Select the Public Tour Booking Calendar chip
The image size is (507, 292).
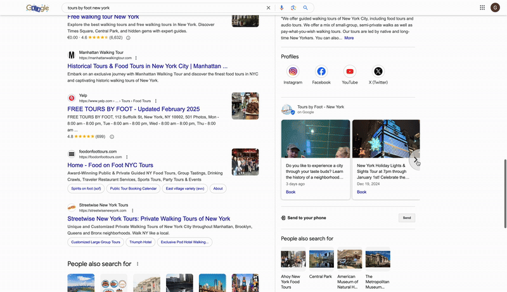tap(133, 189)
